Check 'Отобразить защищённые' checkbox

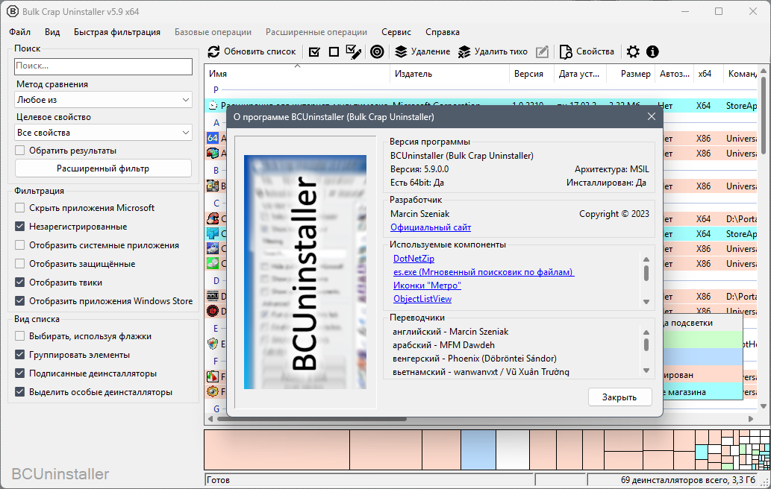pos(19,264)
